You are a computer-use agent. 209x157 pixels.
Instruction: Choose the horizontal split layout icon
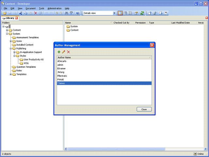tap(125, 13)
